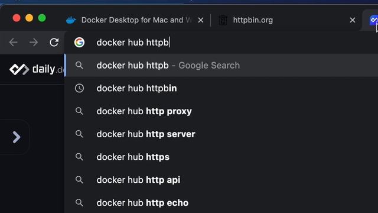The height and width of the screenshot is (213, 378).
Task: Click the yellow minimize window button
Action: point(29,18)
